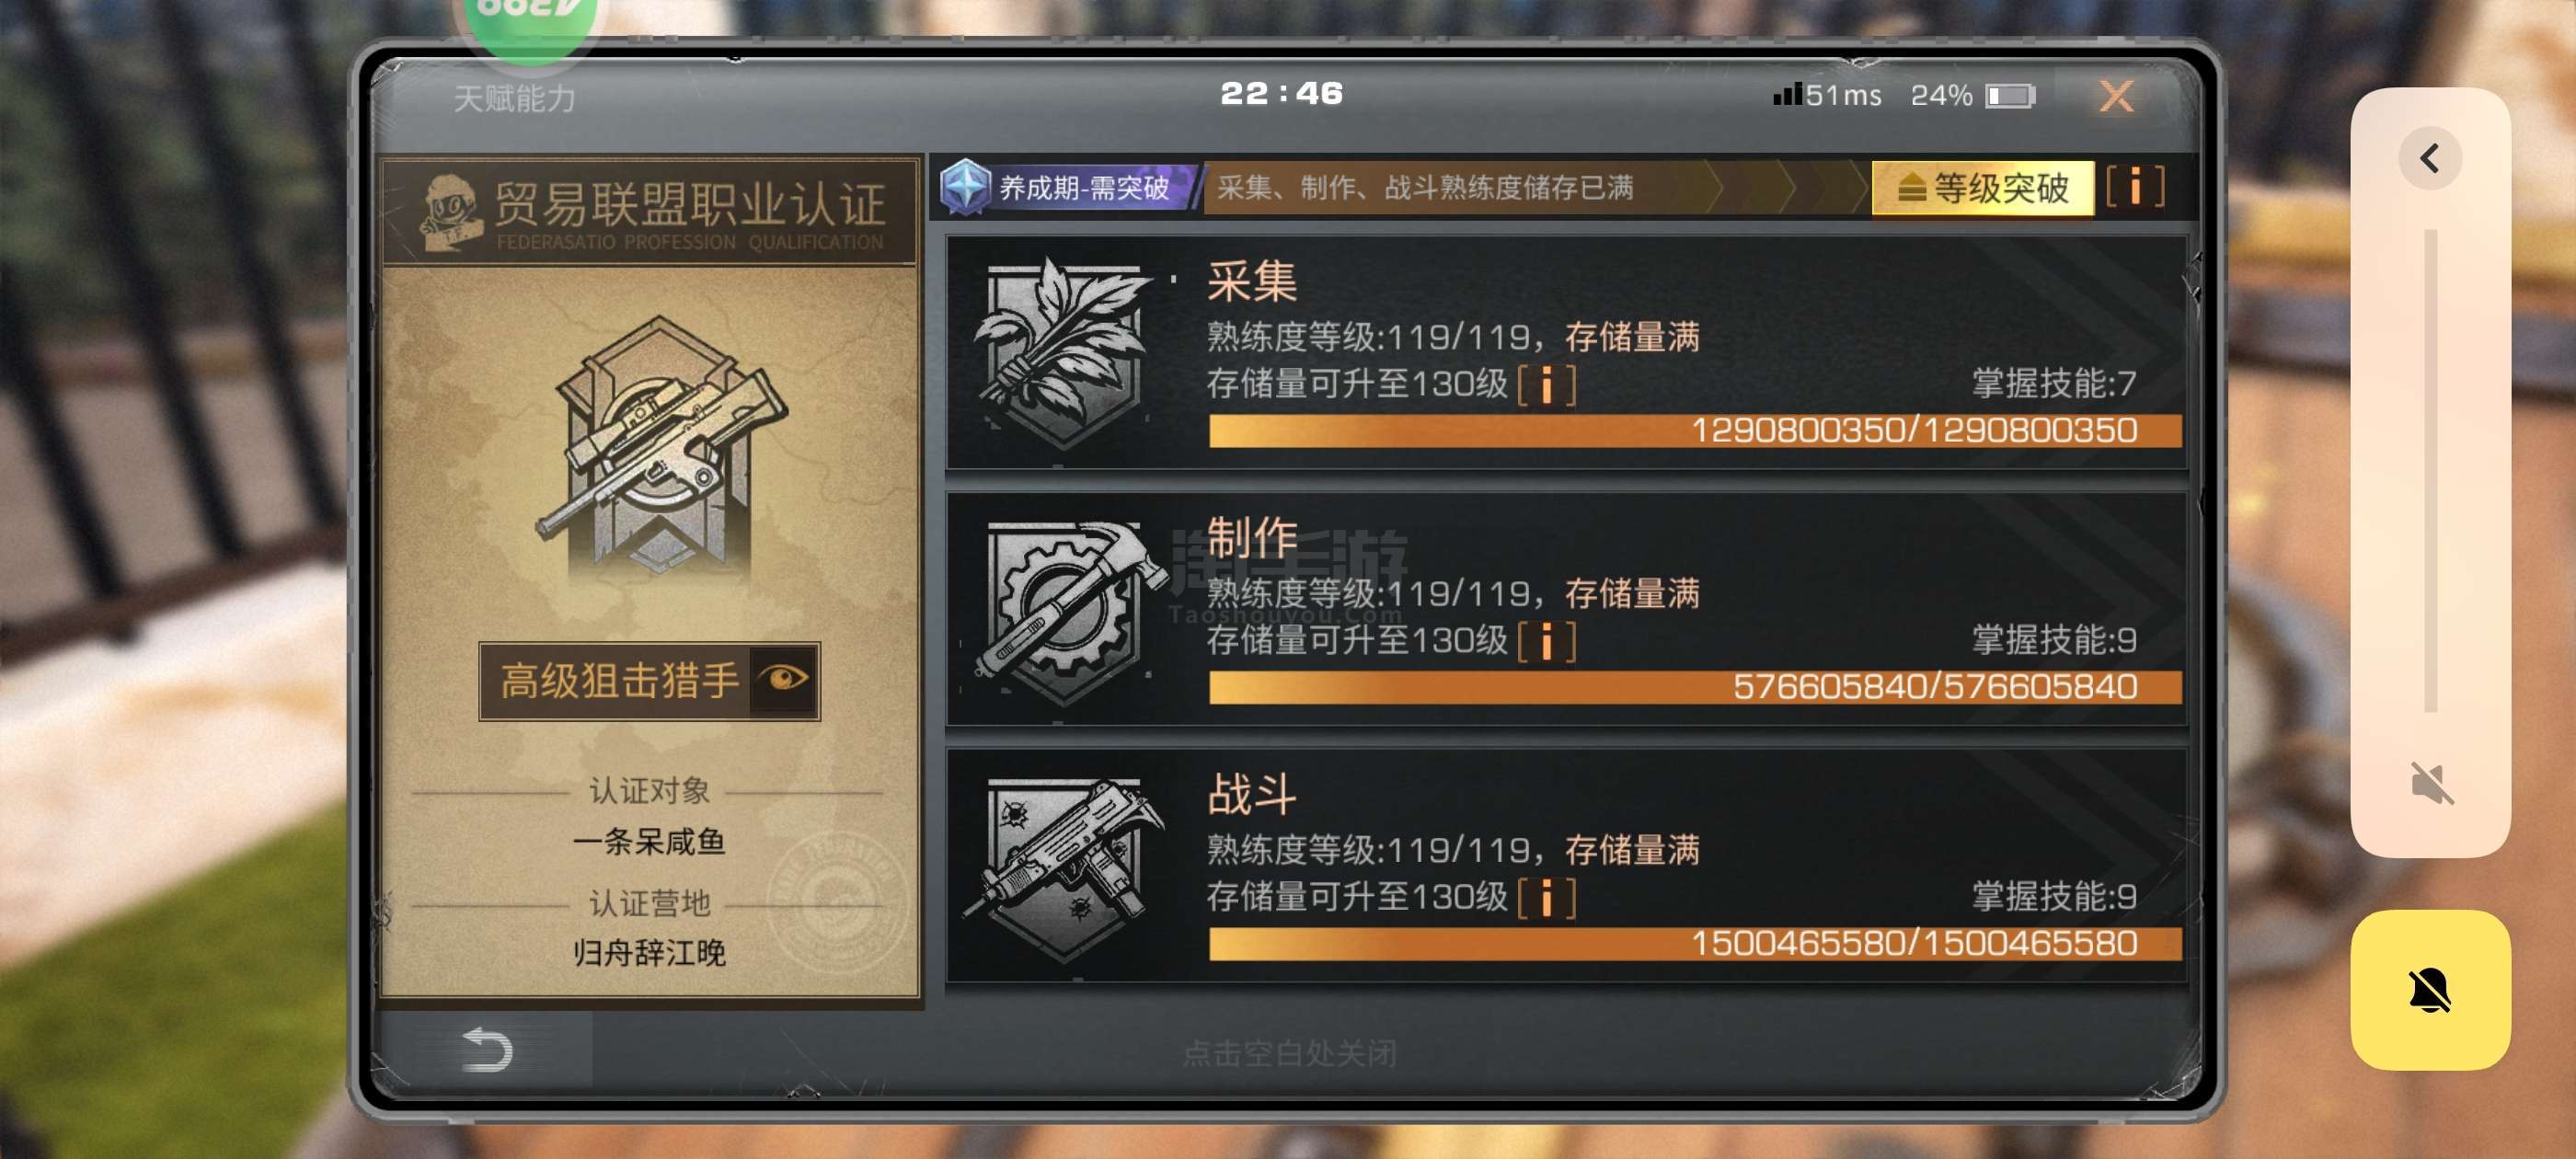Image resolution: width=2576 pixels, height=1159 pixels.
Task: Click the 高级狙击猎手 title label
Action: (x=618, y=680)
